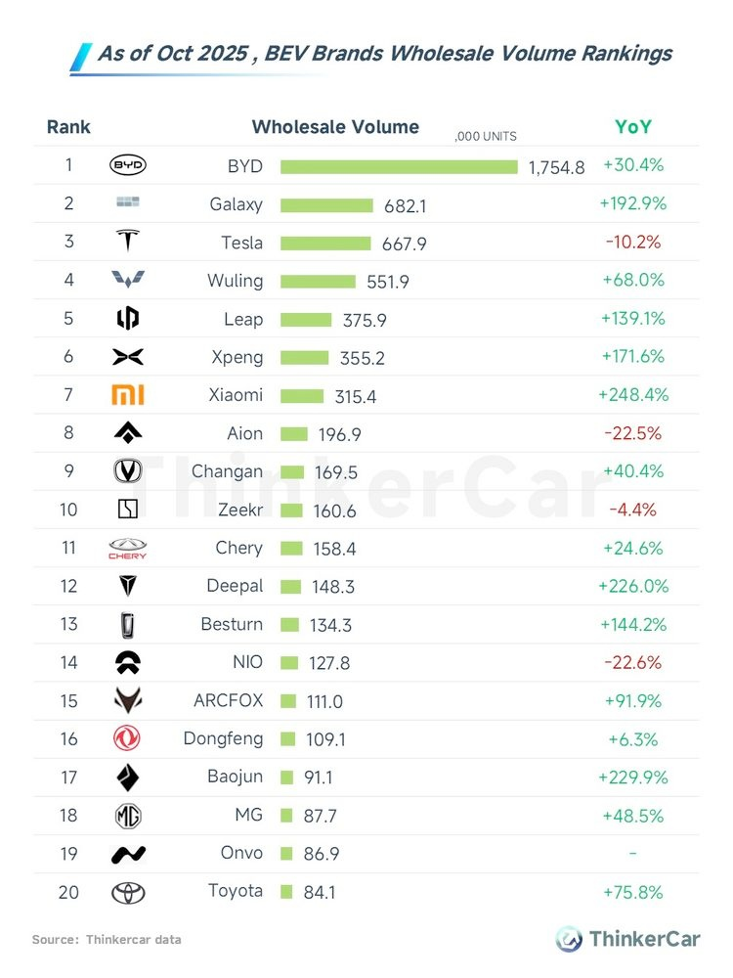Click the BYD brand logo
The image size is (733, 978).
click(x=128, y=165)
